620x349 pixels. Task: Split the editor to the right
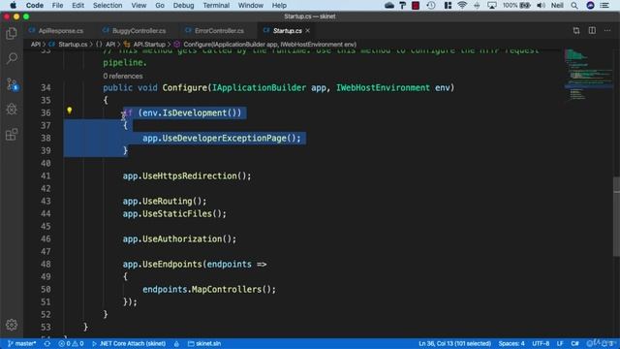pyautogui.click(x=592, y=30)
